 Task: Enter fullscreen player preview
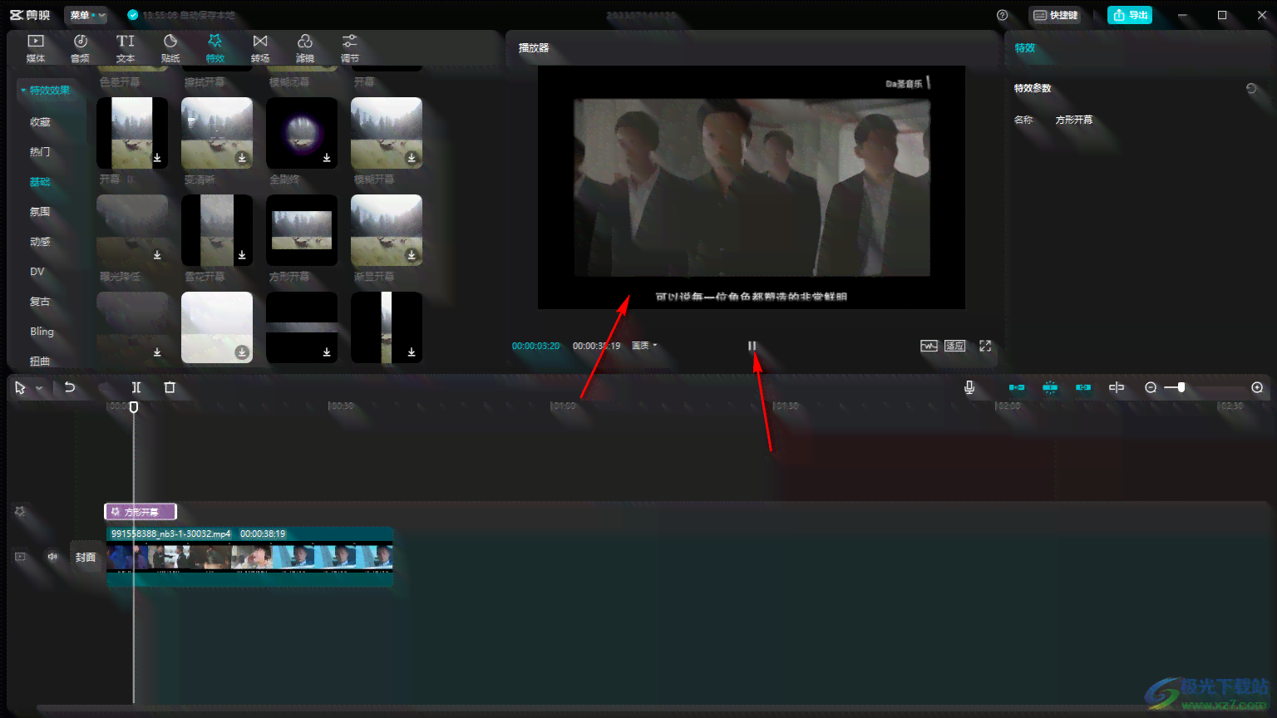click(985, 346)
